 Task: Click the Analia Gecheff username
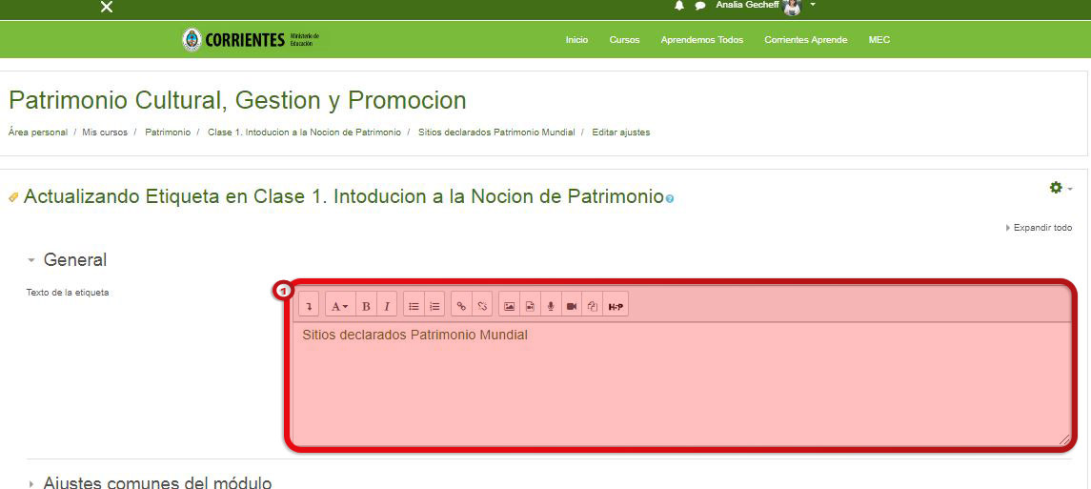click(748, 5)
